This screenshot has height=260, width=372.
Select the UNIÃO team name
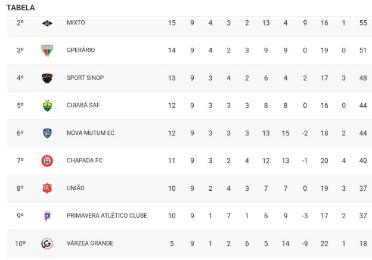click(76, 188)
